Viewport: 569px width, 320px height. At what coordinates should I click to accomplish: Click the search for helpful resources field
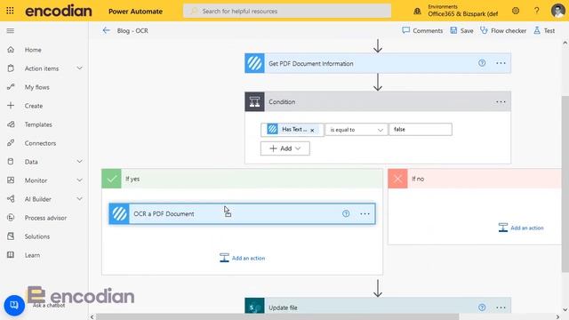(287, 11)
